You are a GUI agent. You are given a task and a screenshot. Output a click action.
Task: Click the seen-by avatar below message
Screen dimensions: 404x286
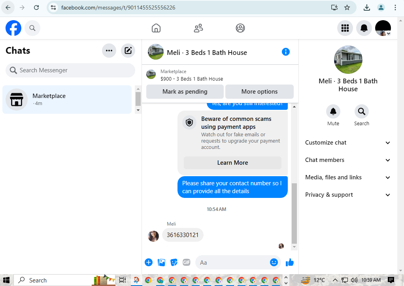tap(281, 246)
